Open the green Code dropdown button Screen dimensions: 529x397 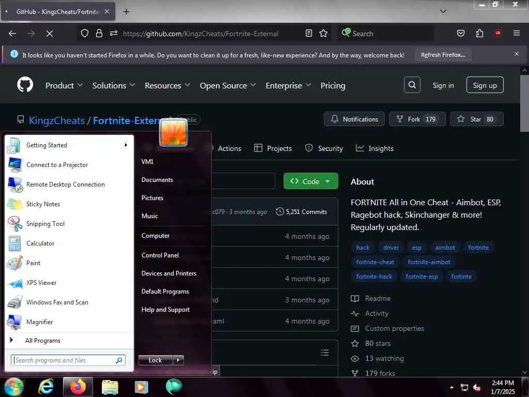pos(310,181)
